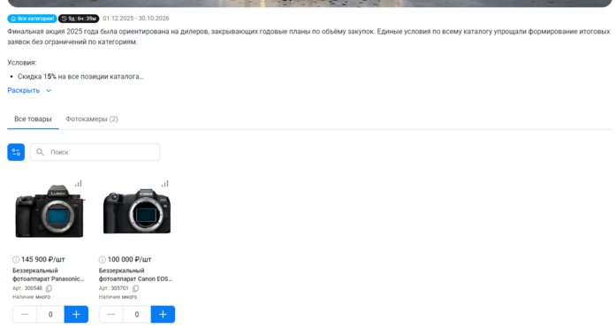Click the promo dates 01.12.2025 - 30.10.2026
Screen dimensions: 616x336
[x=136, y=19]
